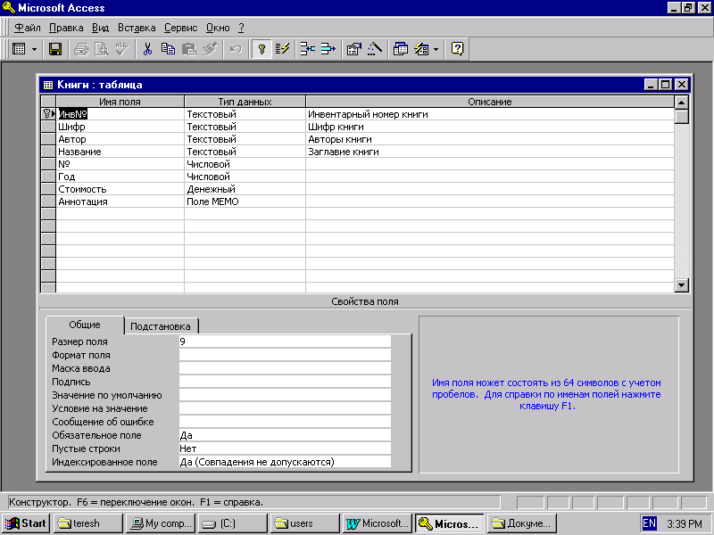Image resolution: width=714 pixels, height=535 pixels.
Task: Select the Шифр field name cell
Action: pyautogui.click(x=120, y=127)
